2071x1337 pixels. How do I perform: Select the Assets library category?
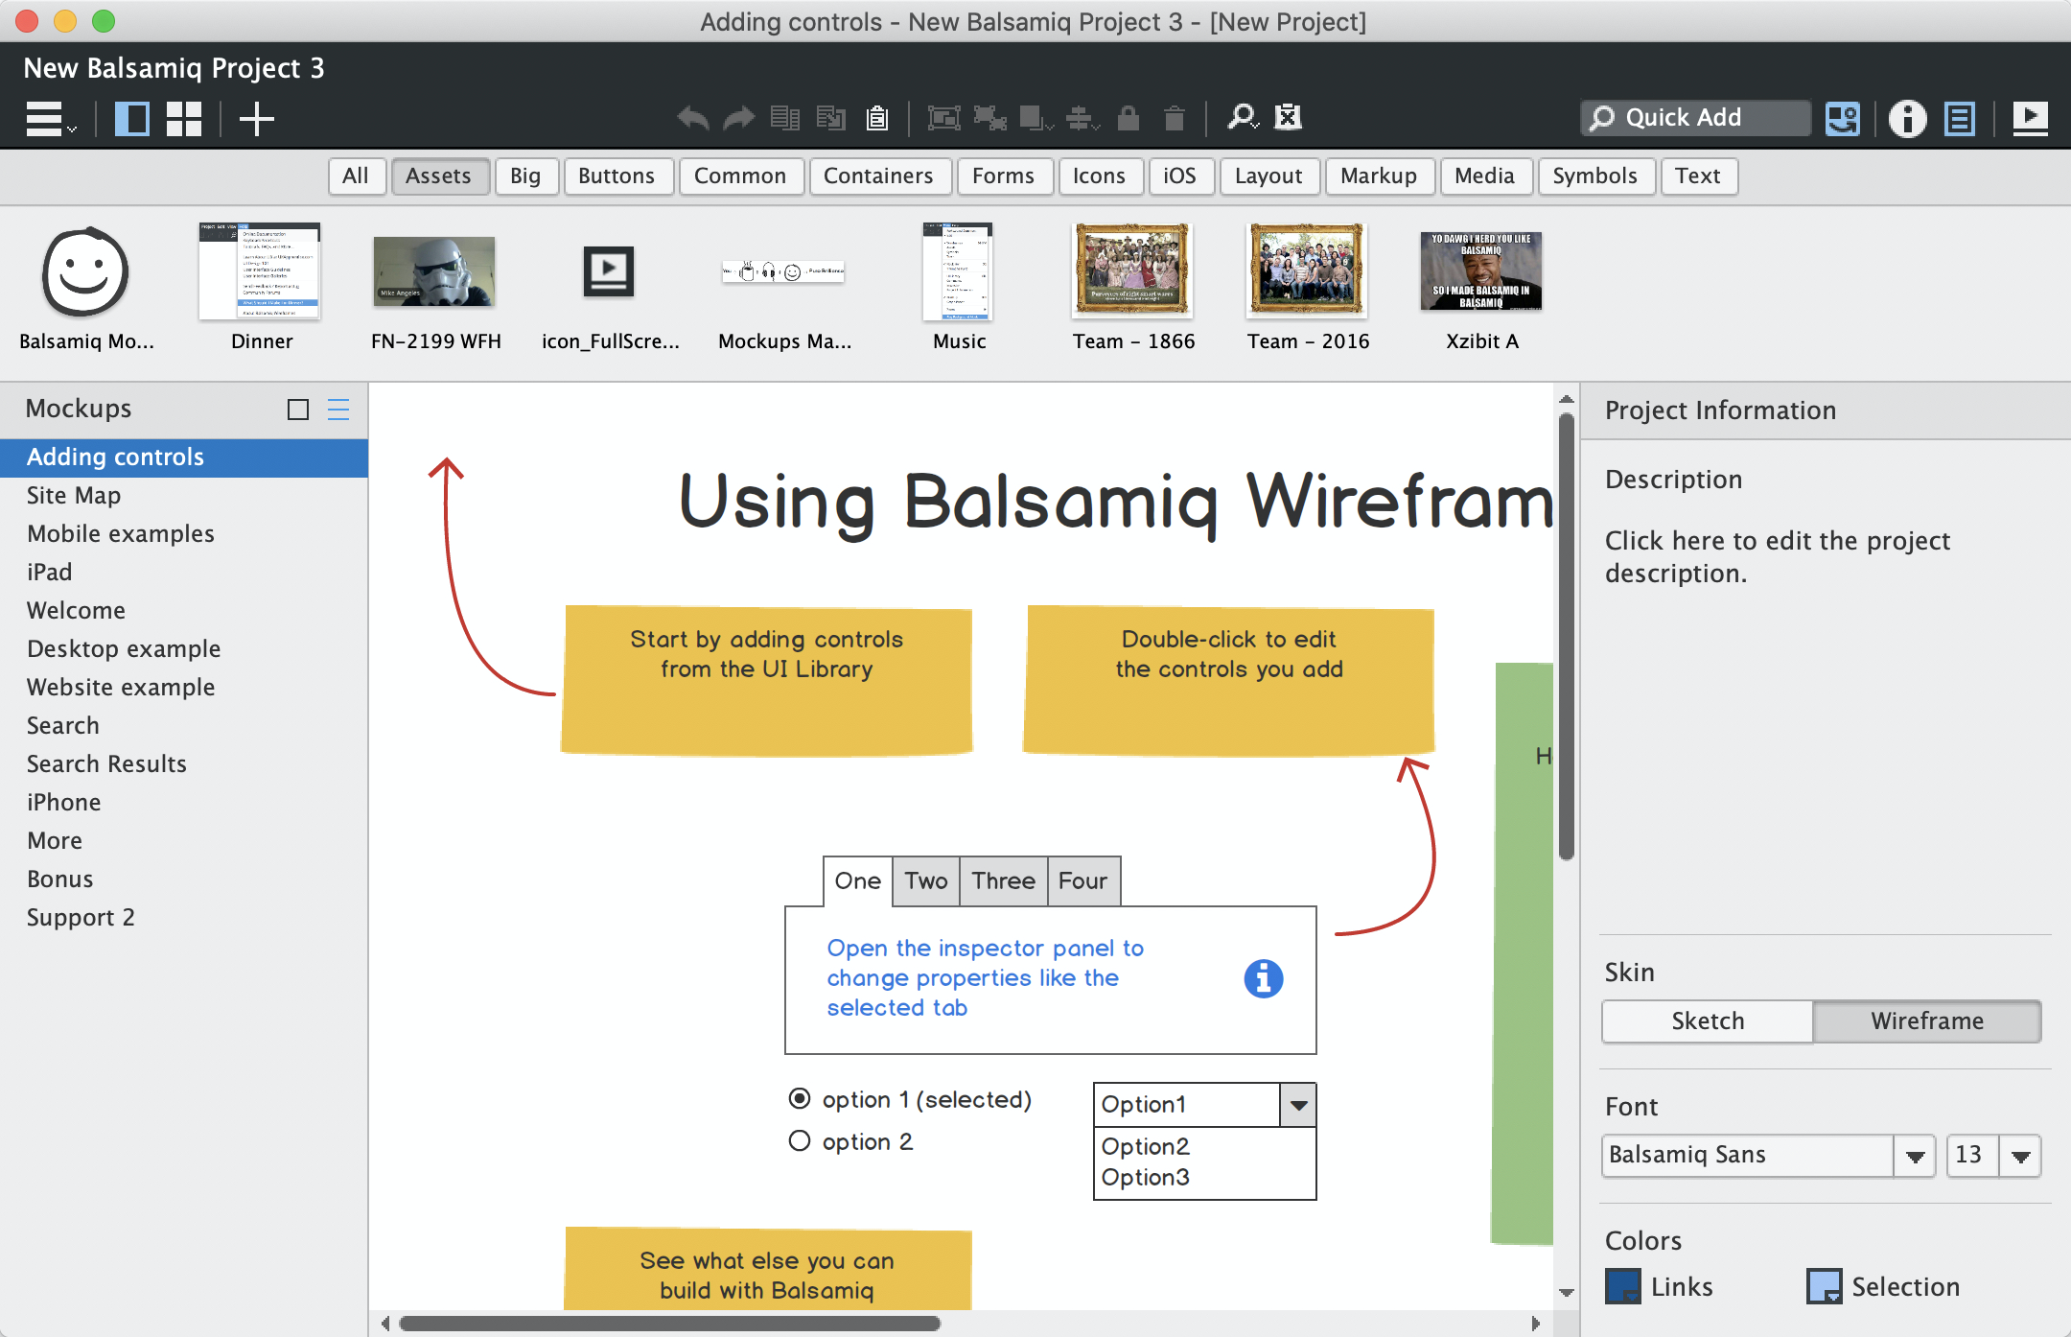pos(439,176)
